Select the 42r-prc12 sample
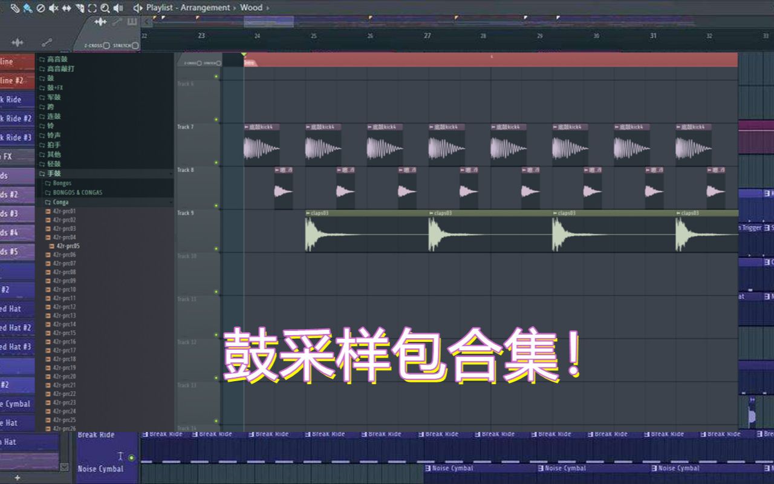774x484 pixels. 61,307
